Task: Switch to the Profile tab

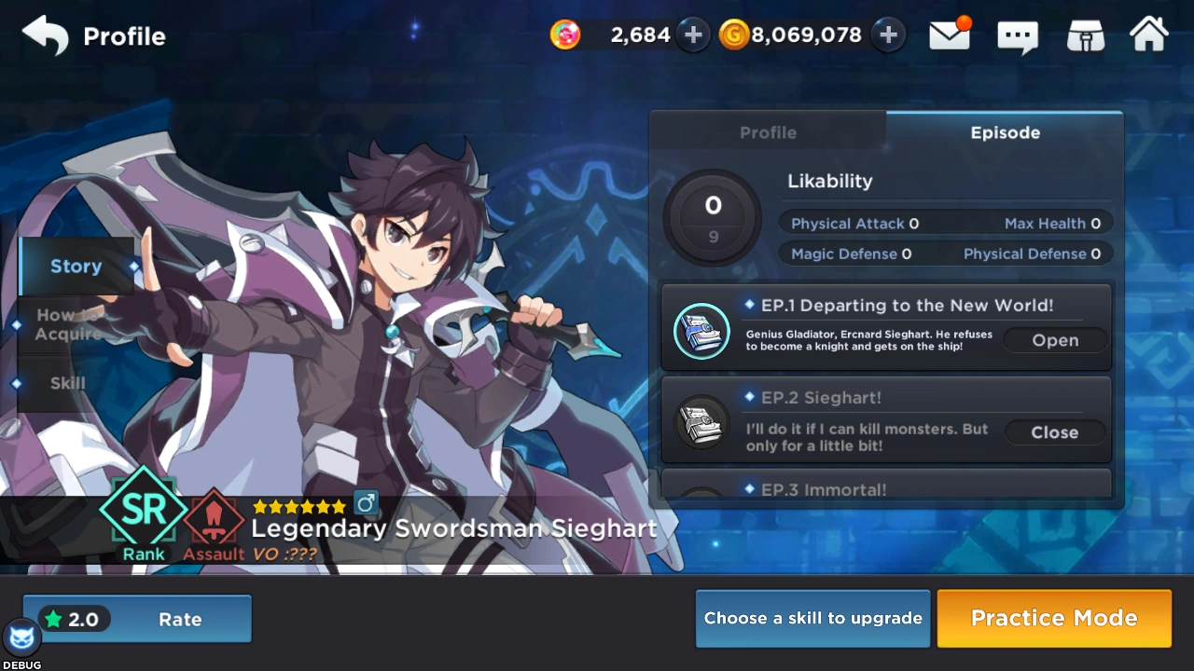Action: (x=768, y=132)
